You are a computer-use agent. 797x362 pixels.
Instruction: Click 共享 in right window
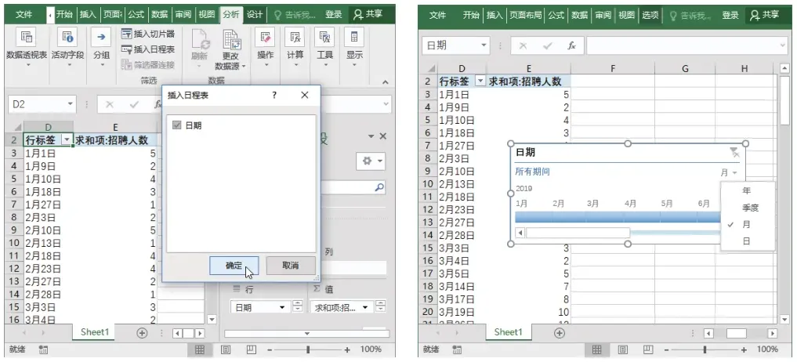point(766,15)
